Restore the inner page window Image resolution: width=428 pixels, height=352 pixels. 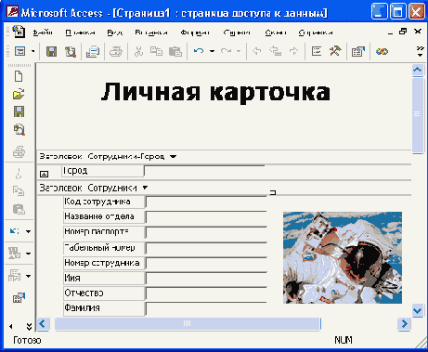(x=403, y=32)
